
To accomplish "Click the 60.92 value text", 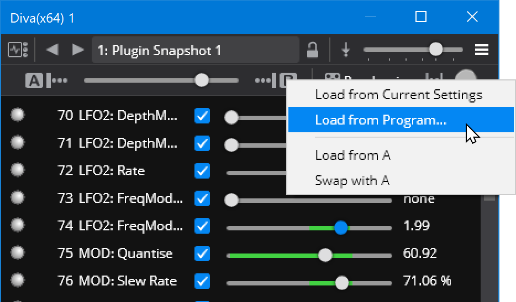I will point(420,253).
